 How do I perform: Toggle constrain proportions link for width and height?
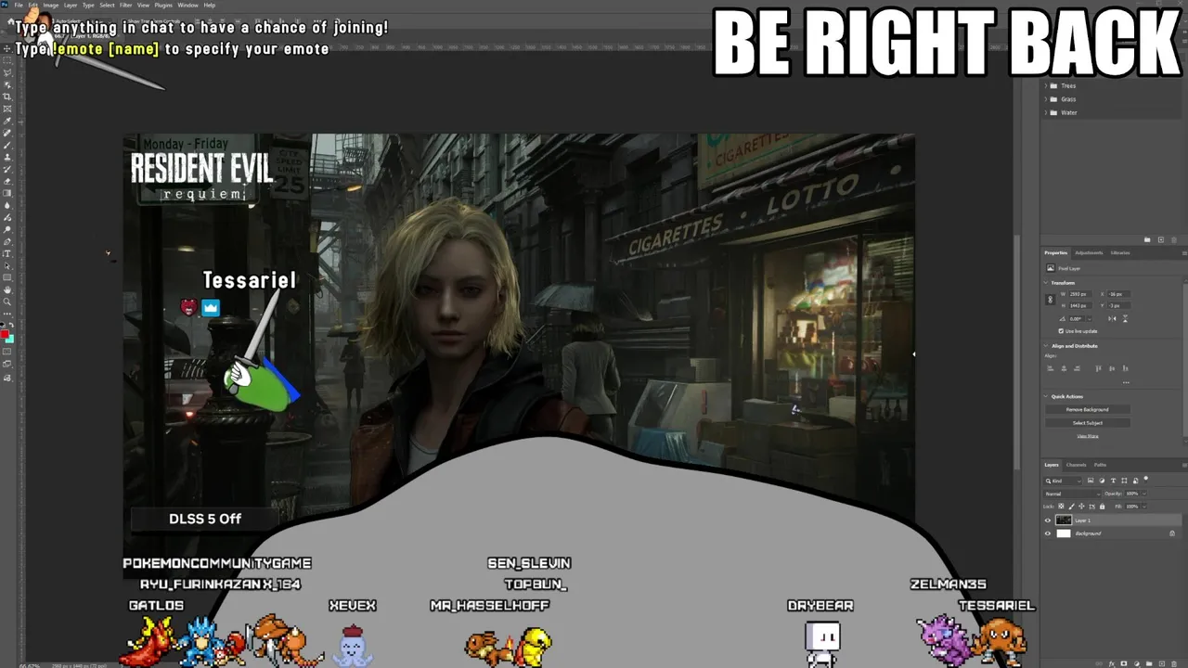coord(1051,300)
